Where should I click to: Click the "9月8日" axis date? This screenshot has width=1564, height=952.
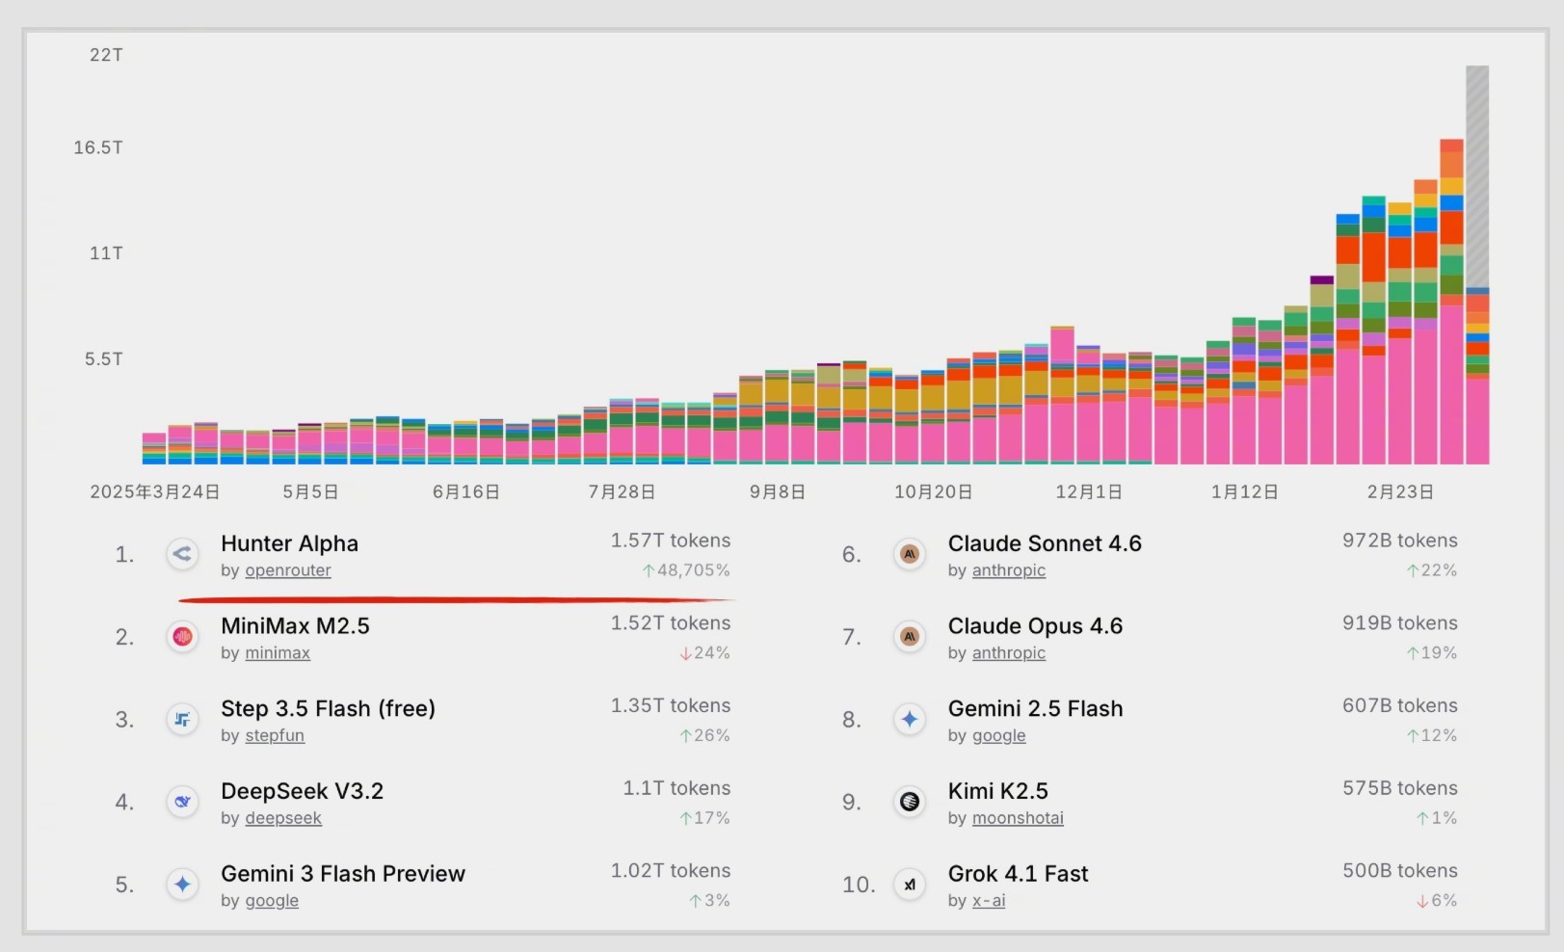[x=778, y=492]
